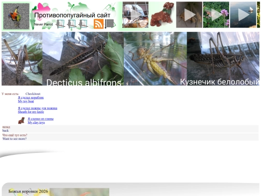Play the caged gray parrot video thumbnail

click(x=135, y=15)
